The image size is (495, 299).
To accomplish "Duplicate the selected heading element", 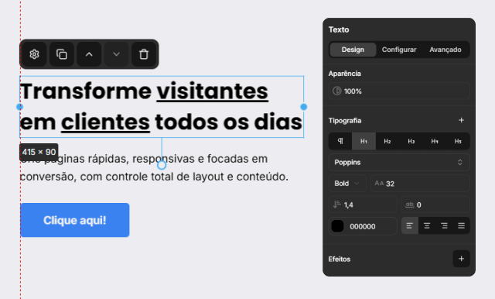I will point(62,54).
